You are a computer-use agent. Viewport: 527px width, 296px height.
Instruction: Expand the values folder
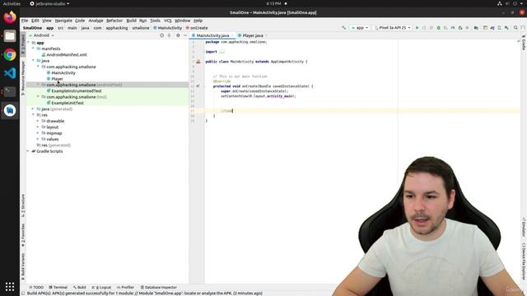click(x=38, y=139)
